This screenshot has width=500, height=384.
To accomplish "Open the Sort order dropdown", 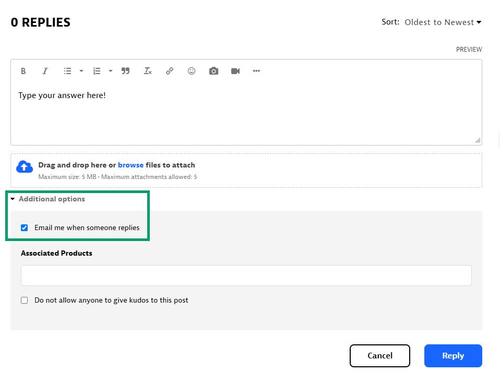I will click(443, 22).
